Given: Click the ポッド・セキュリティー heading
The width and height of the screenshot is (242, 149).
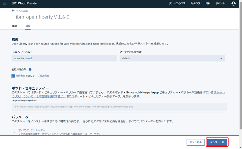Looking at the screenshot, I should point(30,88).
